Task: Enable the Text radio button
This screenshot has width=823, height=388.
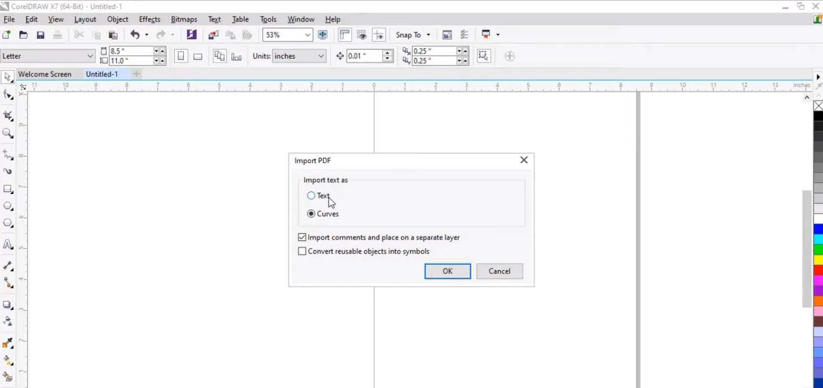Action: tap(311, 196)
